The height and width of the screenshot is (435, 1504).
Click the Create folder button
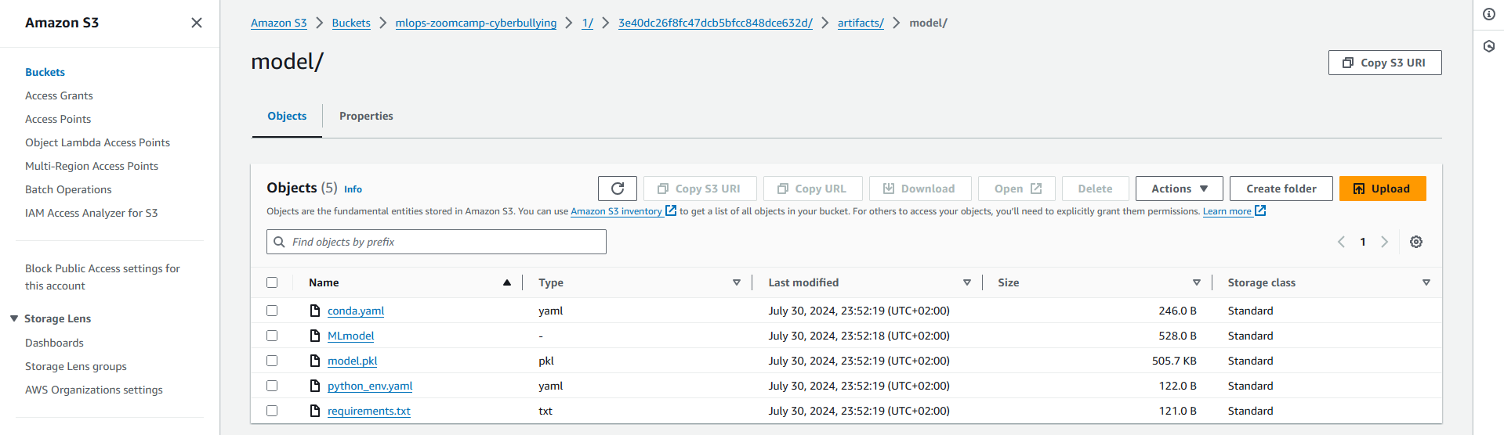pos(1281,189)
